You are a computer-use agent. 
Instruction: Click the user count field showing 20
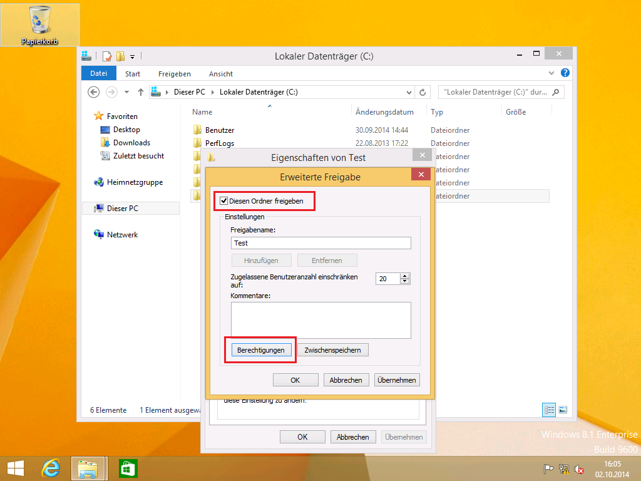(x=387, y=279)
